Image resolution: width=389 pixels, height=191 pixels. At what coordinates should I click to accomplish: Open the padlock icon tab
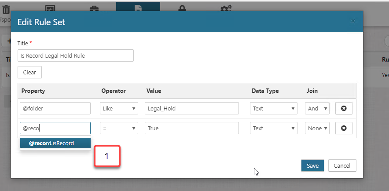coord(182,9)
